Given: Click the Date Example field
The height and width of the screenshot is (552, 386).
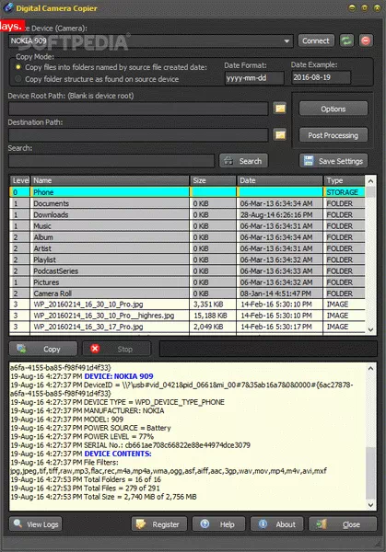Looking at the screenshot, I should pos(322,77).
